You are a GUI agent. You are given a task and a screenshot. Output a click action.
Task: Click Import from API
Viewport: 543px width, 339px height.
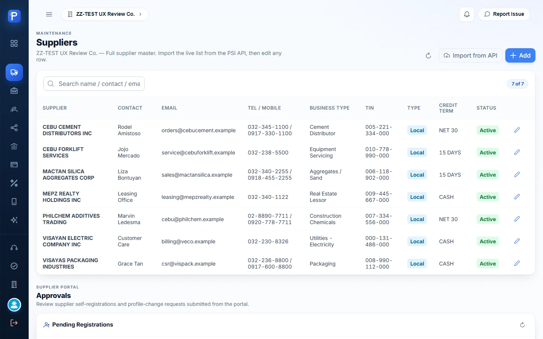[x=470, y=55]
